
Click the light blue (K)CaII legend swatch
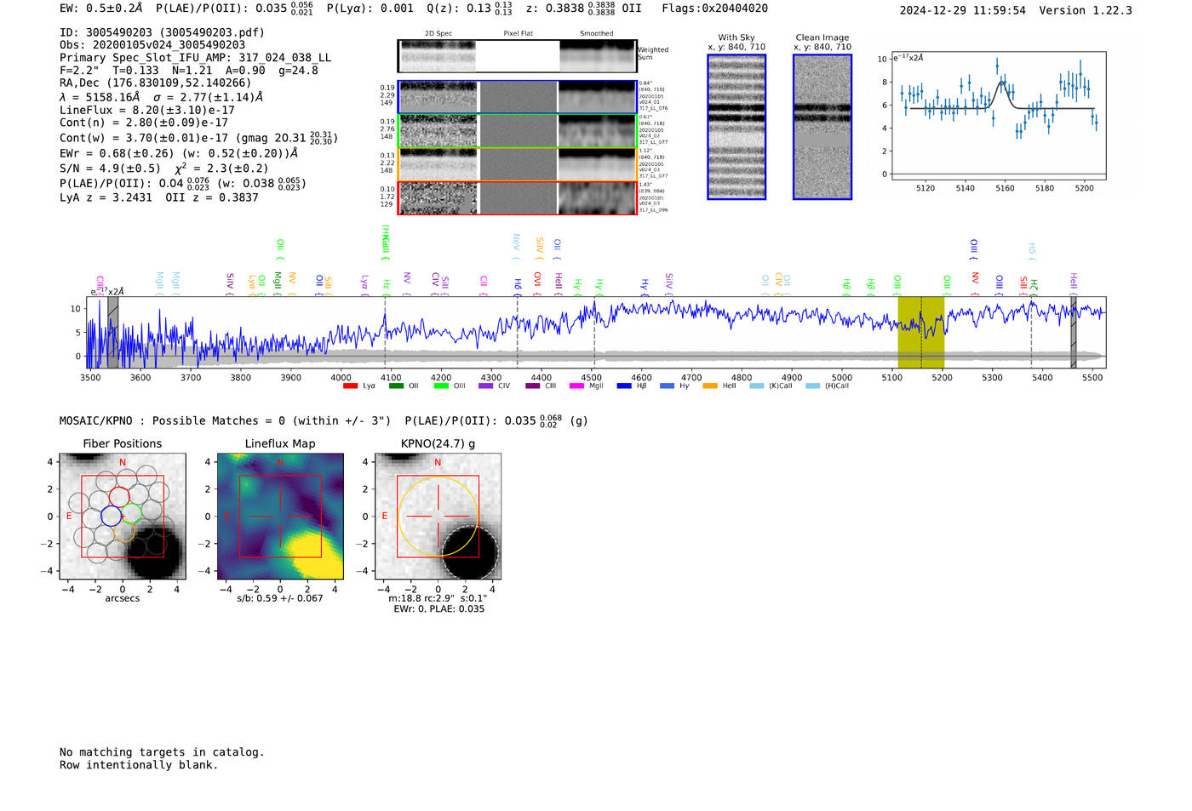pos(756,386)
